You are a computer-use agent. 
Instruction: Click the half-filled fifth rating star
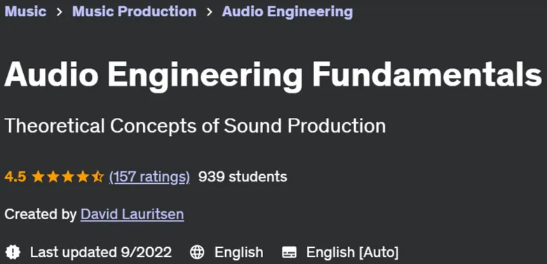(x=98, y=177)
